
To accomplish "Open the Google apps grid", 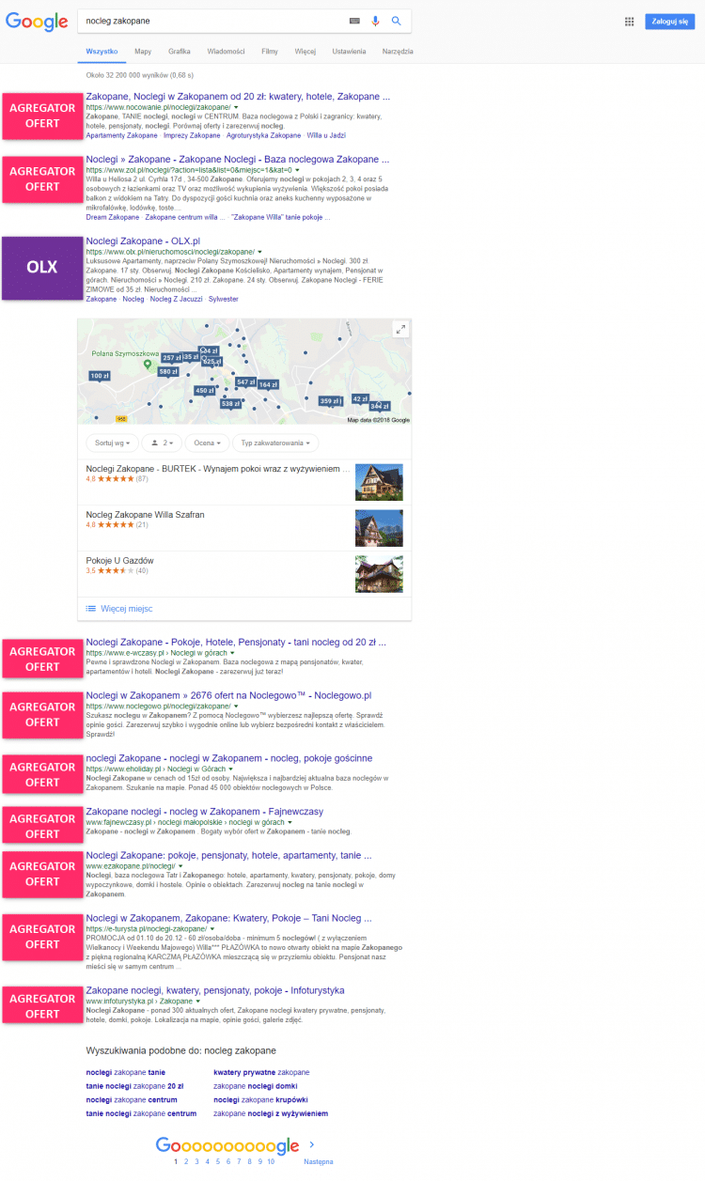I will click(629, 21).
